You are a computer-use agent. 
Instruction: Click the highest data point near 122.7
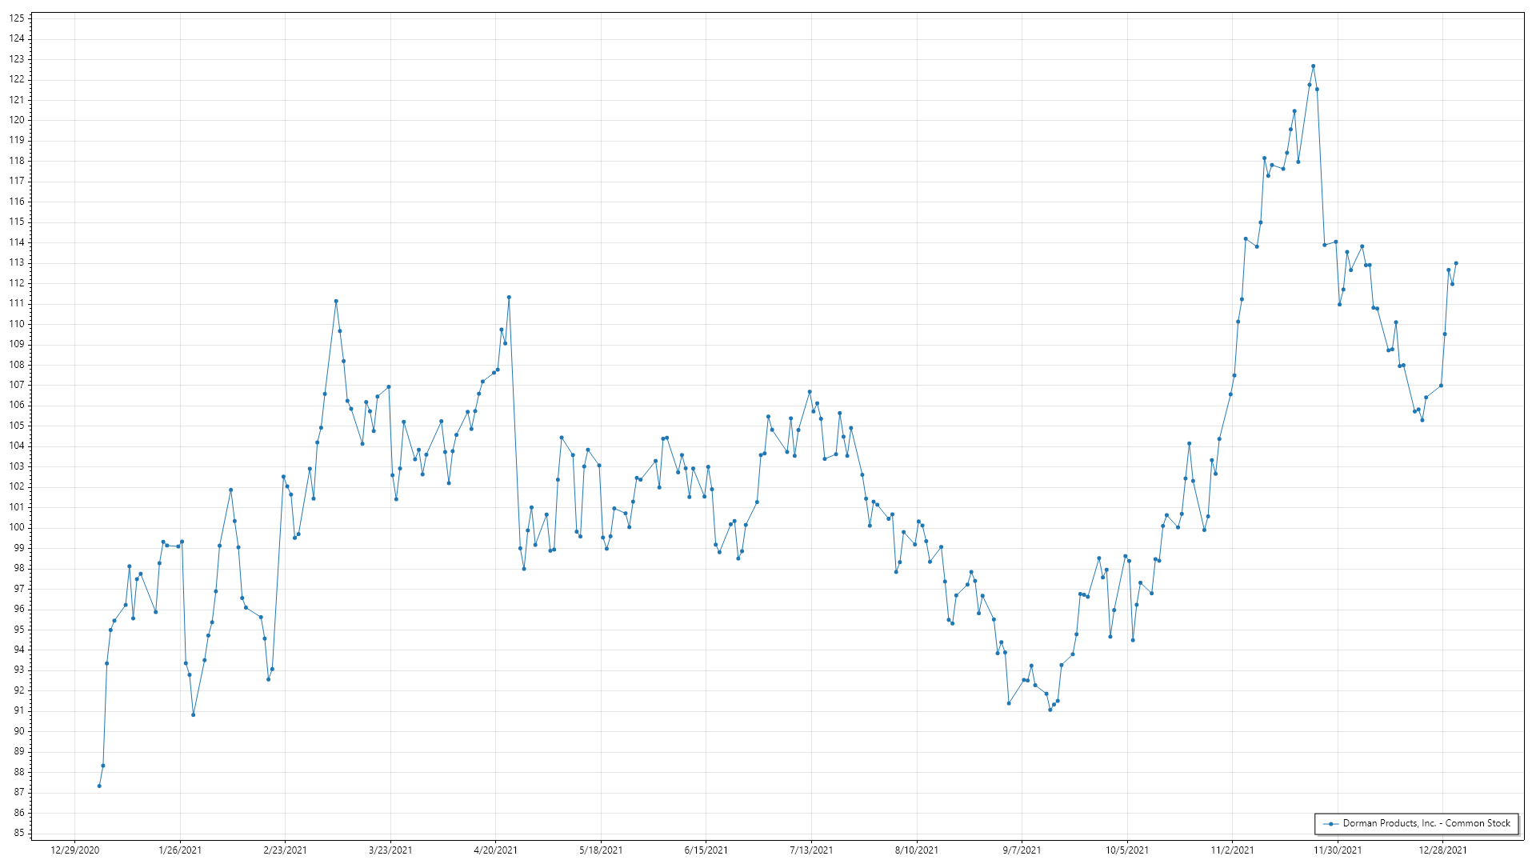[x=1313, y=66]
